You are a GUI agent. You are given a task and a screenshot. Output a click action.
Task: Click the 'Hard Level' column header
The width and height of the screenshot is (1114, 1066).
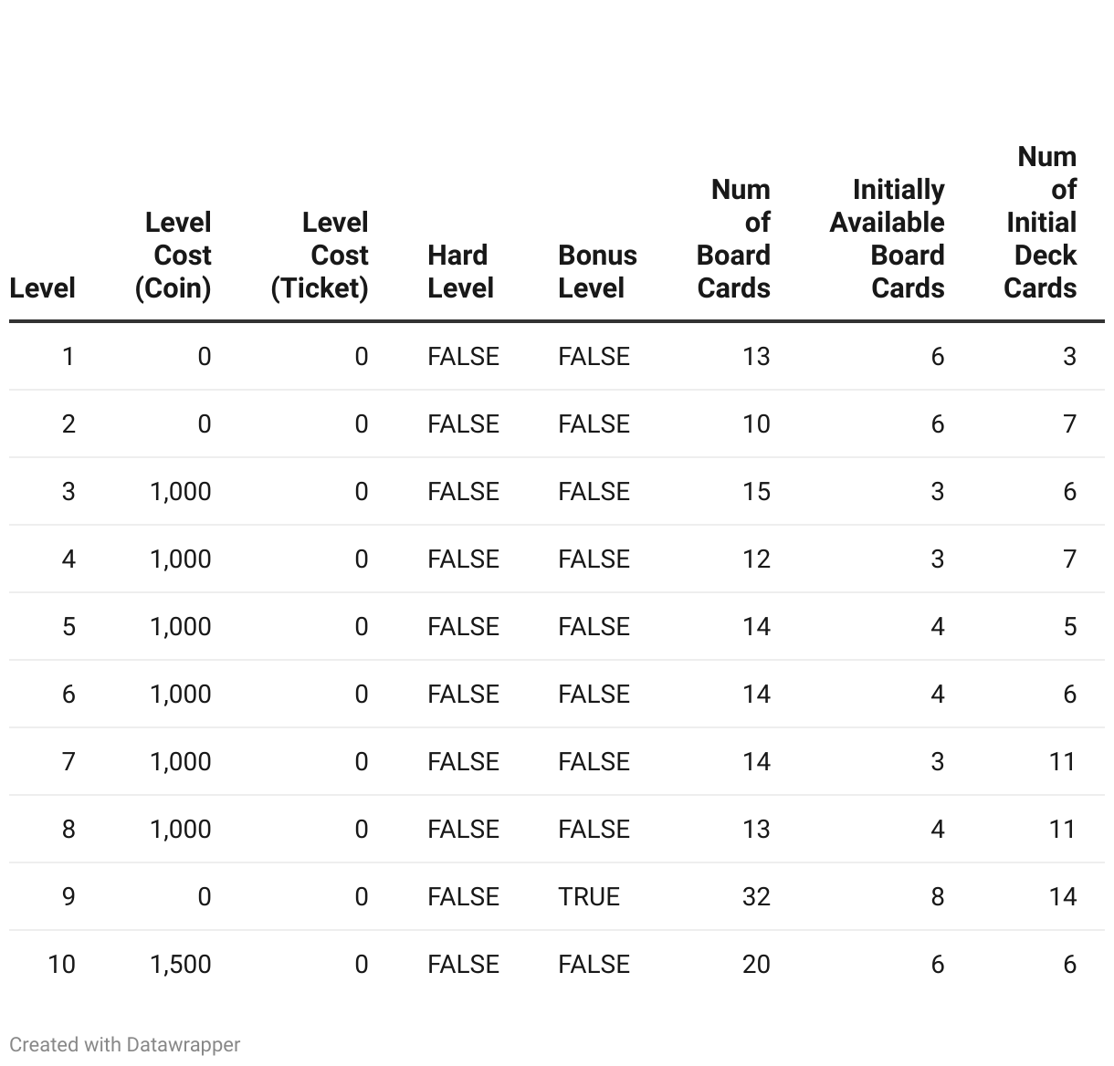(x=460, y=271)
